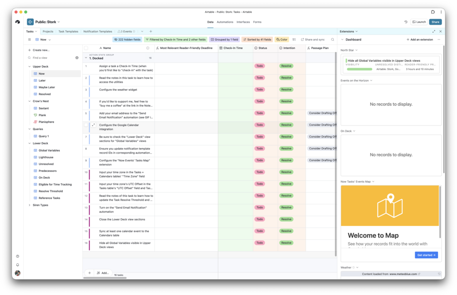The image size is (457, 295).
Task: Click the Todo status pill in row 1
Action: 260,66
